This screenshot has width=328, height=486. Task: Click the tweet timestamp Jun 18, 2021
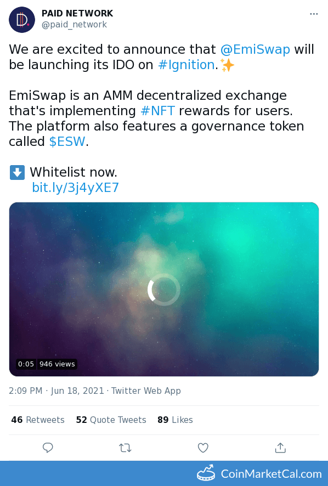(x=77, y=391)
